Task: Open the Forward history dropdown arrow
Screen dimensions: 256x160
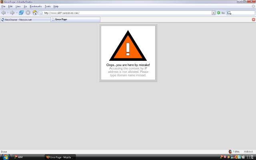Action: click(x=17, y=13)
